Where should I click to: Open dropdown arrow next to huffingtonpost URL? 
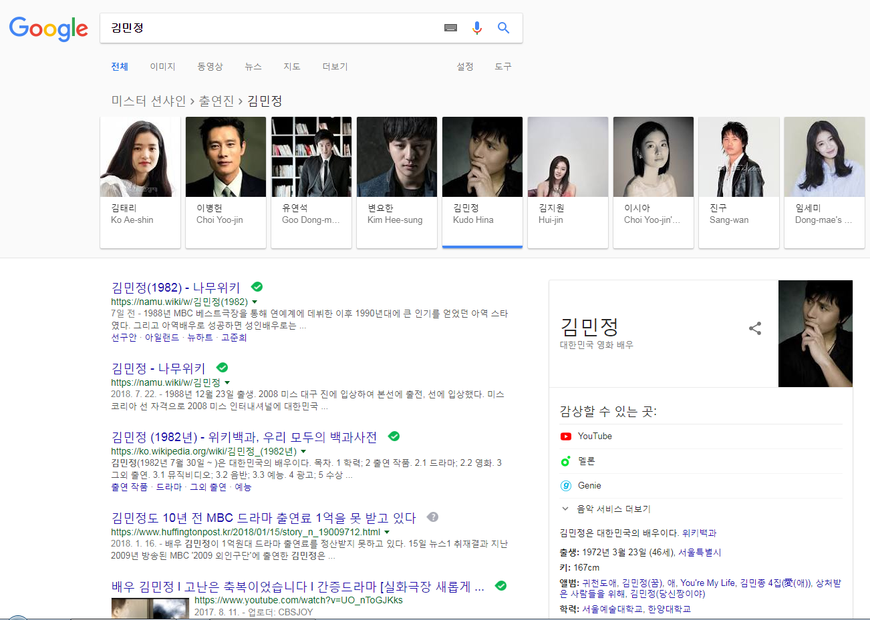(x=387, y=533)
